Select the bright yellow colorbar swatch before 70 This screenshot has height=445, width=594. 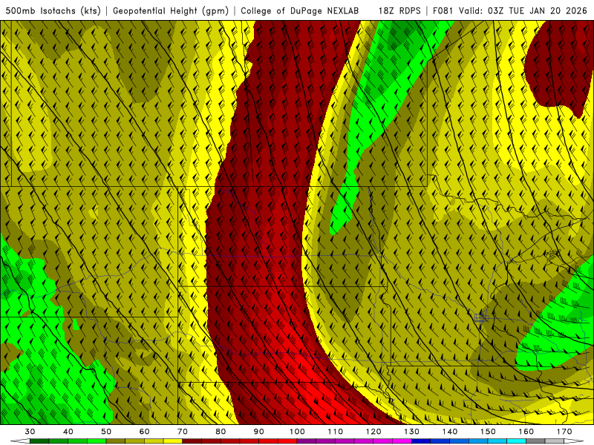click(x=173, y=441)
